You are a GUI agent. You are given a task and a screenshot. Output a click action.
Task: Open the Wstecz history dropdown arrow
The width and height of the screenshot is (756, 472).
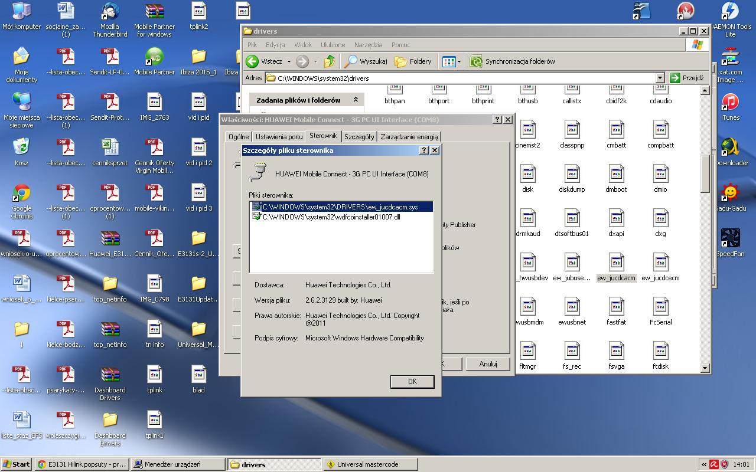289,61
